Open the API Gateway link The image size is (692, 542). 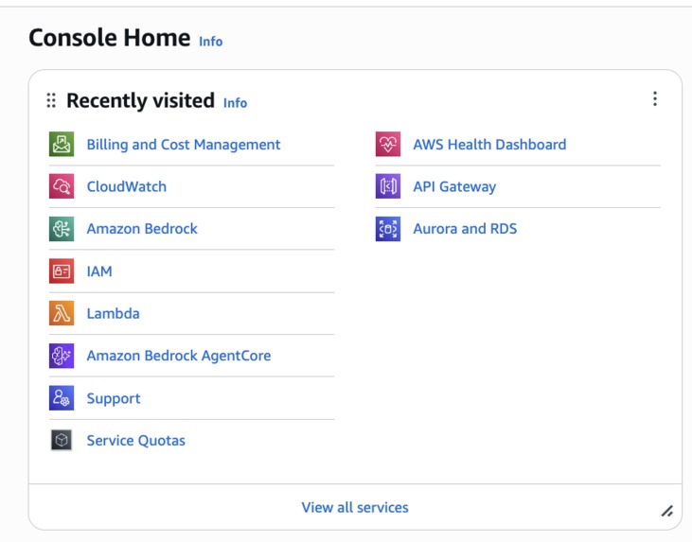coord(454,186)
